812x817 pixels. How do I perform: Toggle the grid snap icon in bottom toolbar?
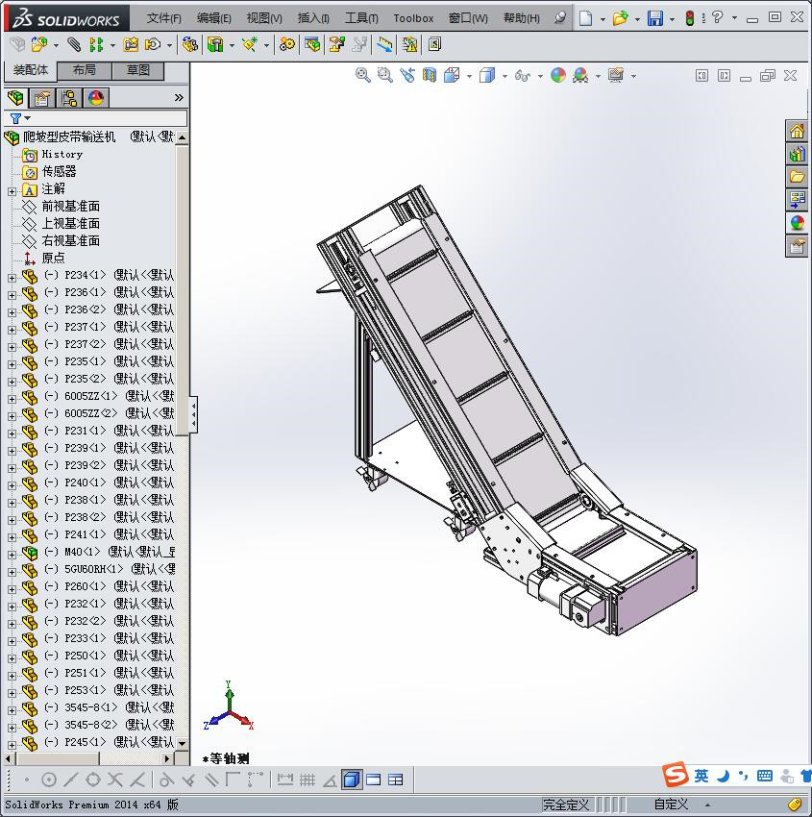(x=308, y=780)
